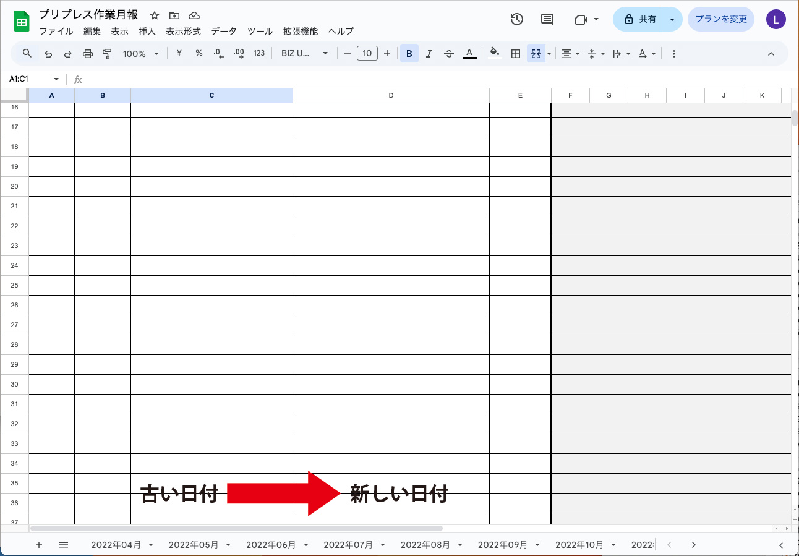Screen dimensions: 799x556
Task: Open the 100% zoom dropdown
Action: point(140,54)
